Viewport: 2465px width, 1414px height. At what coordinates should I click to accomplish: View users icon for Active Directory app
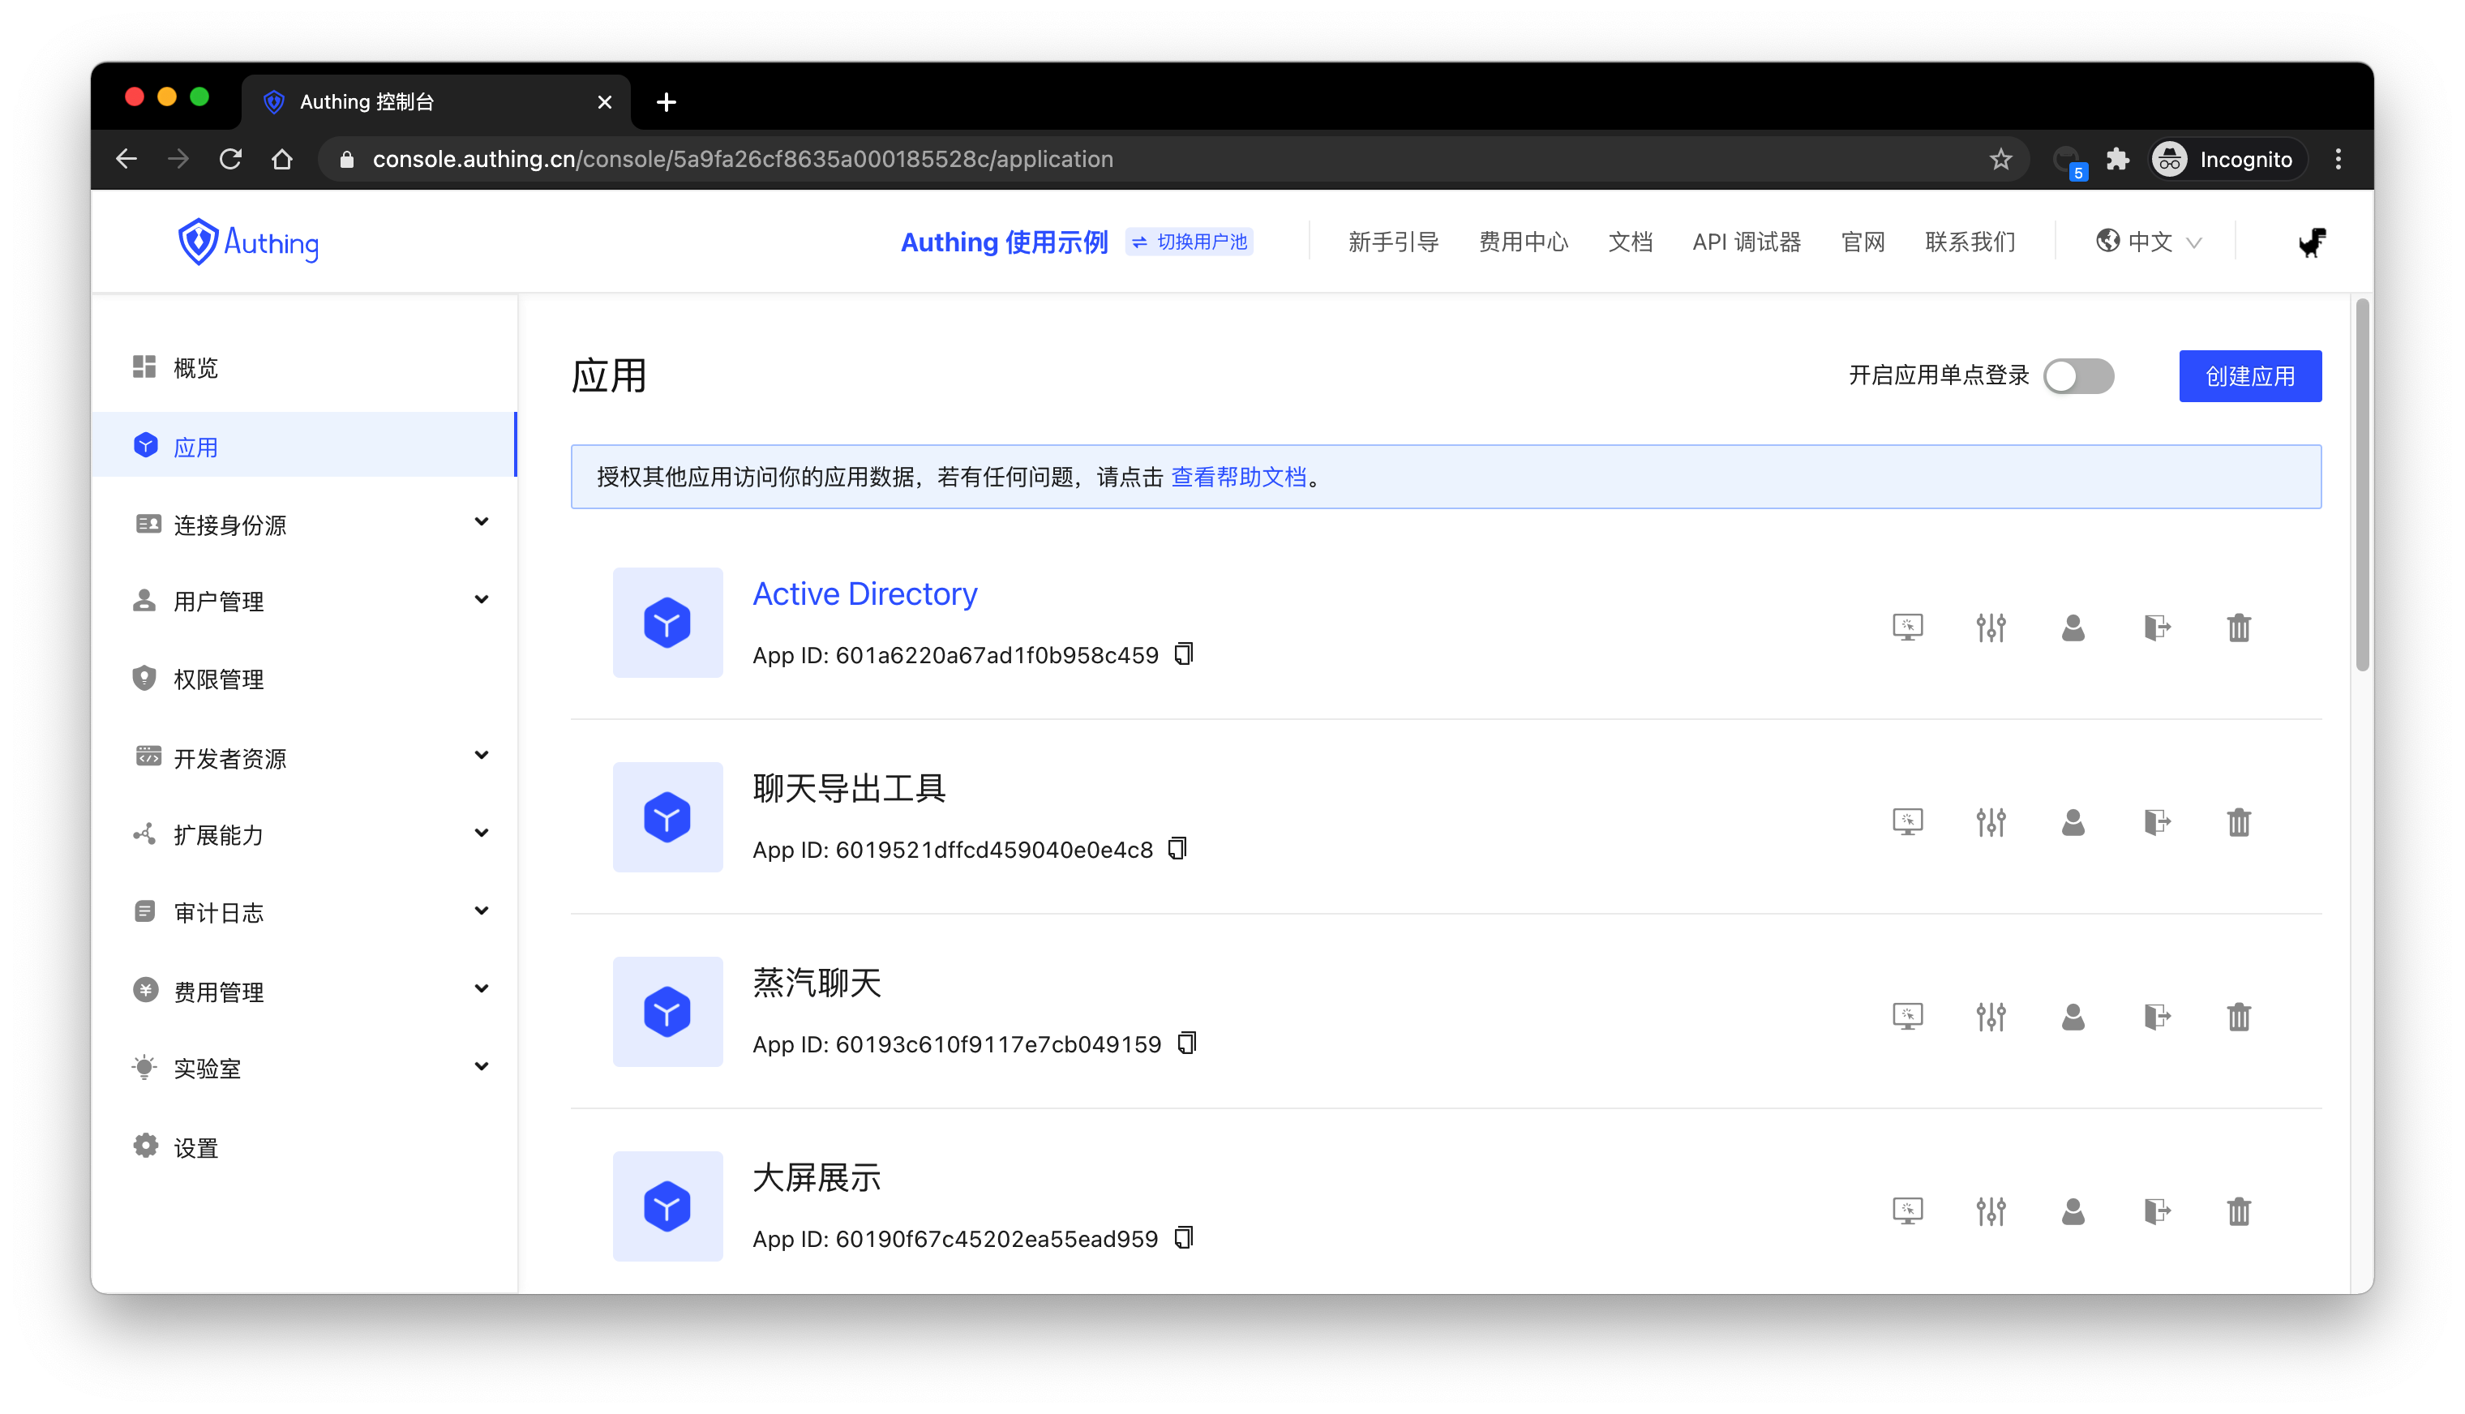pyautogui.click(x=2073, y=628)
